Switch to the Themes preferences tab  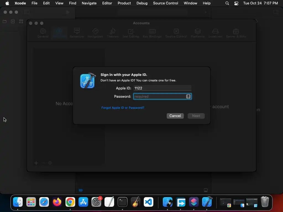(113, 33)
